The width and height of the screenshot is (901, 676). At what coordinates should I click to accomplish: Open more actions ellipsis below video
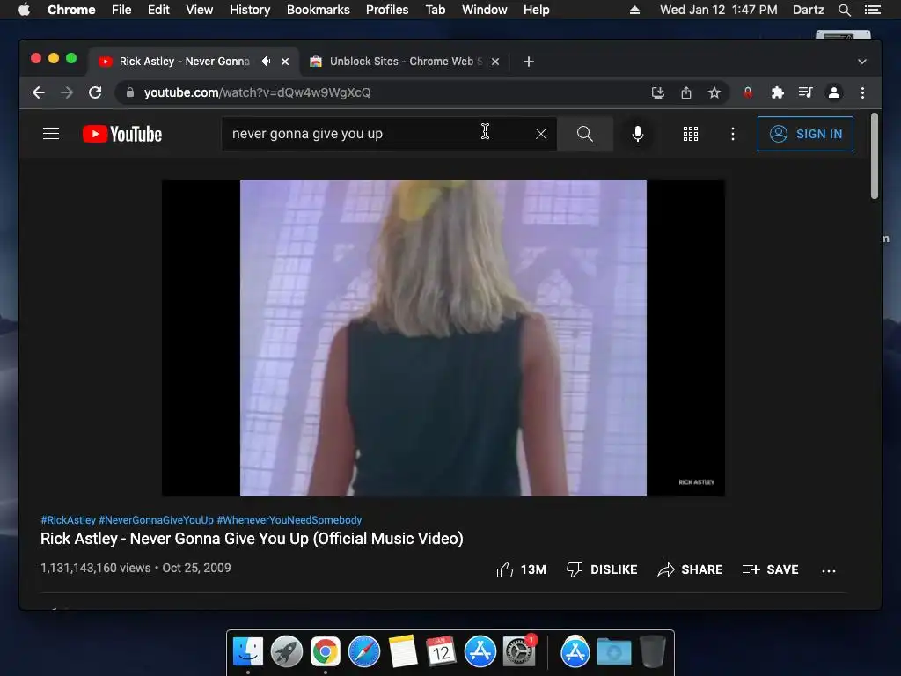click(x=829, y=570)
